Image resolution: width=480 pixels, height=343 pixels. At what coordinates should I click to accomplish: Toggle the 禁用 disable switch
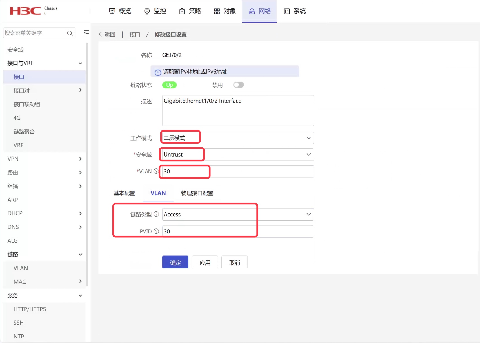[x=238, y=85]
